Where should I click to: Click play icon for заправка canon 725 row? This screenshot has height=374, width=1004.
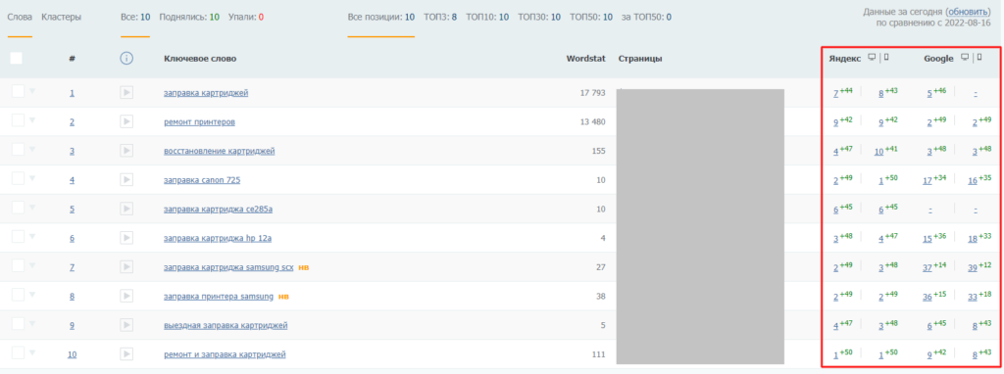click(126, 180)
